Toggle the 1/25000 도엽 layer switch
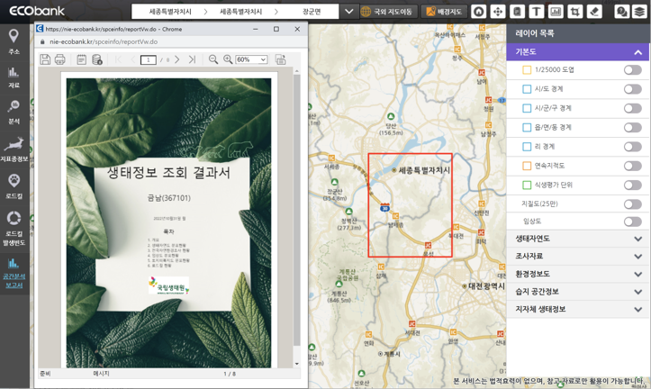The height and width of the screenshot is (389, 651). pos(632,69)
